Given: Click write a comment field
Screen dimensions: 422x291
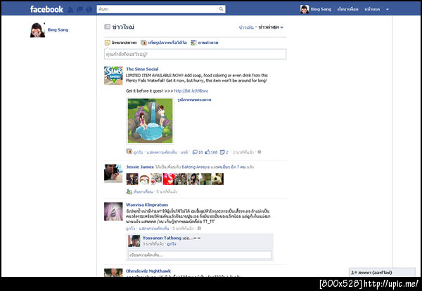Looking at the screenshot, I should pyautogui.click(x=200, y=255).
